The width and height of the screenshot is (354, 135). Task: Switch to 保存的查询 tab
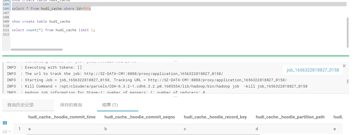click(x=71, y=105)
